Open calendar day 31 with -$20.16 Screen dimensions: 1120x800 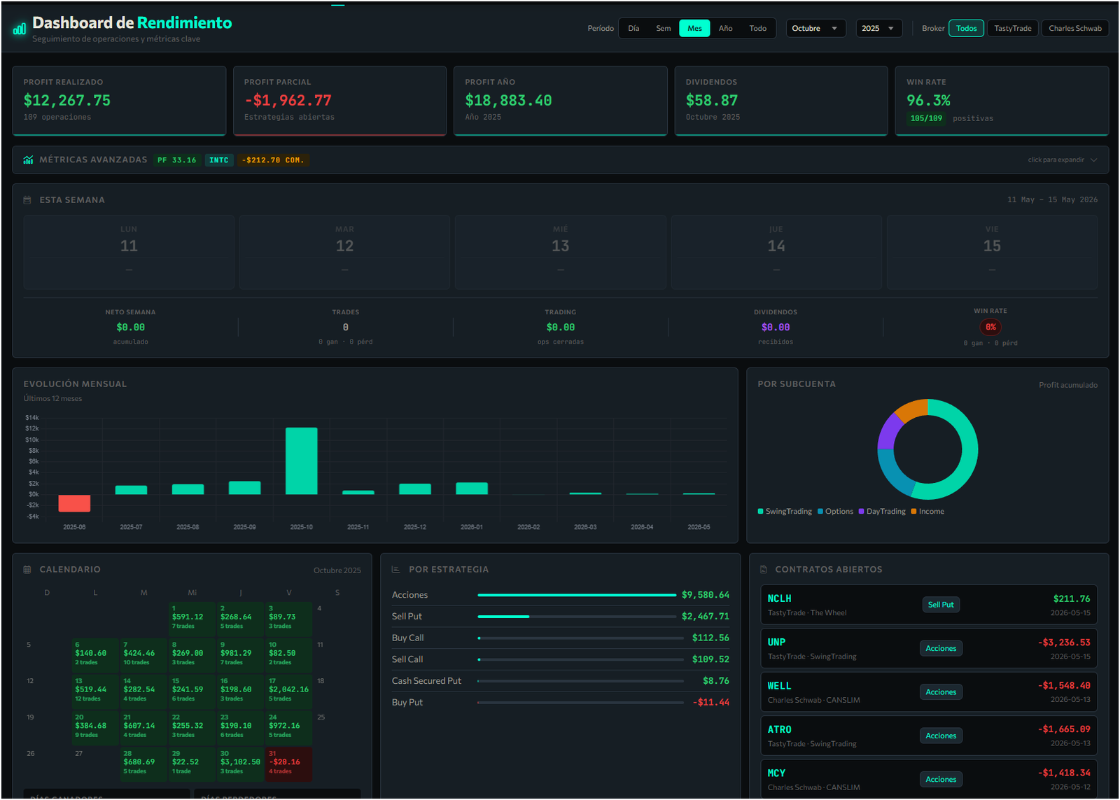click(288, 763)
